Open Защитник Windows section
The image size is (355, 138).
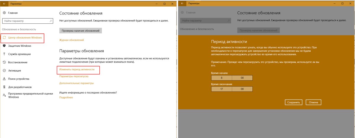coord(20,46)
